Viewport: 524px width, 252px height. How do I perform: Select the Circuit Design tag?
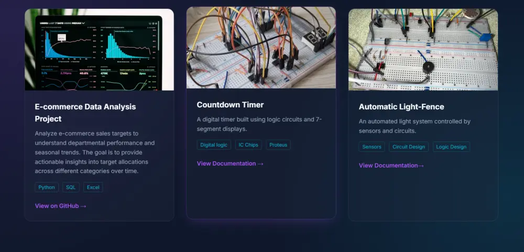click(409, 147)
